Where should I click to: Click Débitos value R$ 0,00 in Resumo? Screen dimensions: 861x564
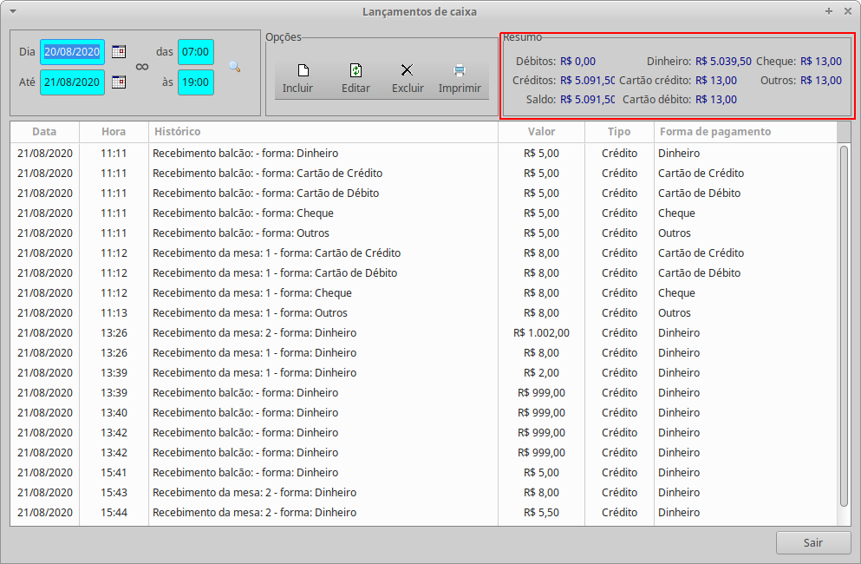[577, 62]
